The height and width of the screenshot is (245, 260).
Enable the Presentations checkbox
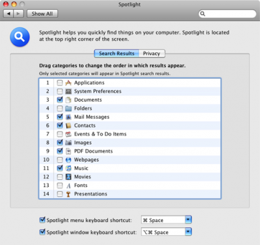[x=60, y=194]
